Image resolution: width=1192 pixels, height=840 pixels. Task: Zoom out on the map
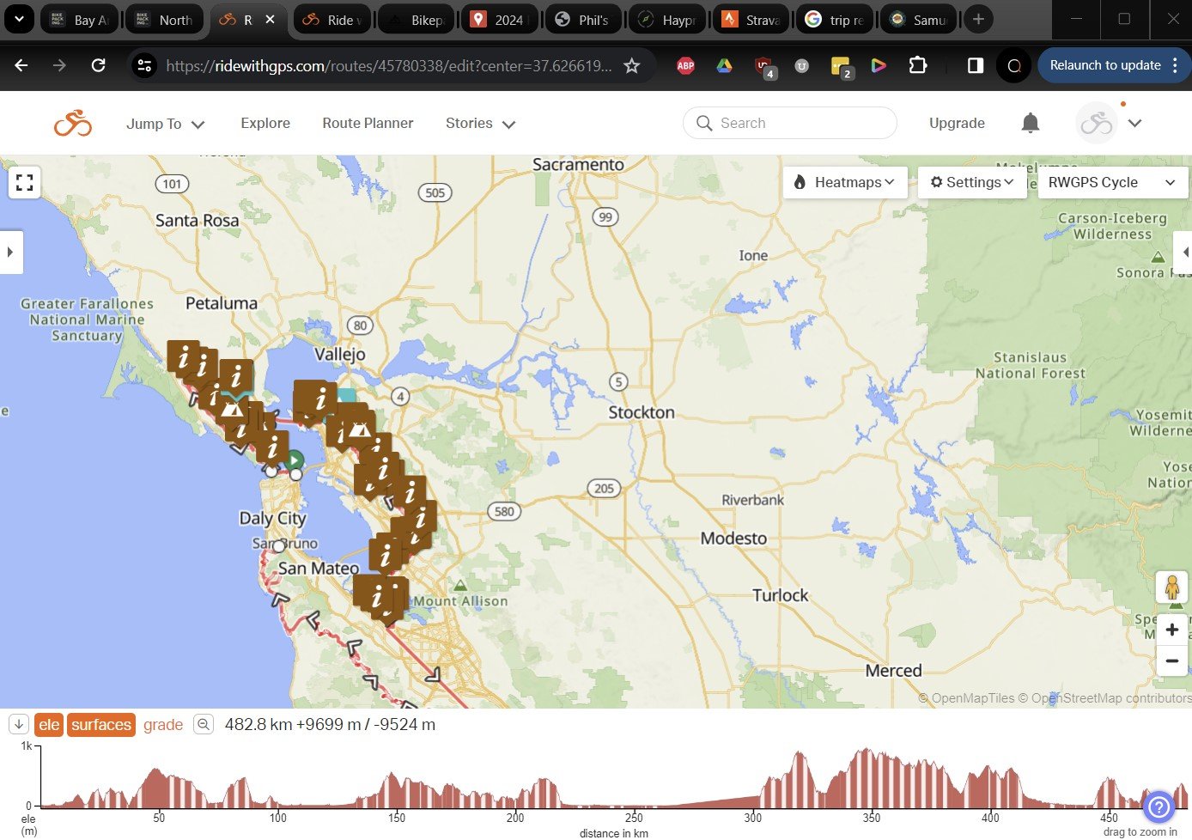tap(1172, 660)
